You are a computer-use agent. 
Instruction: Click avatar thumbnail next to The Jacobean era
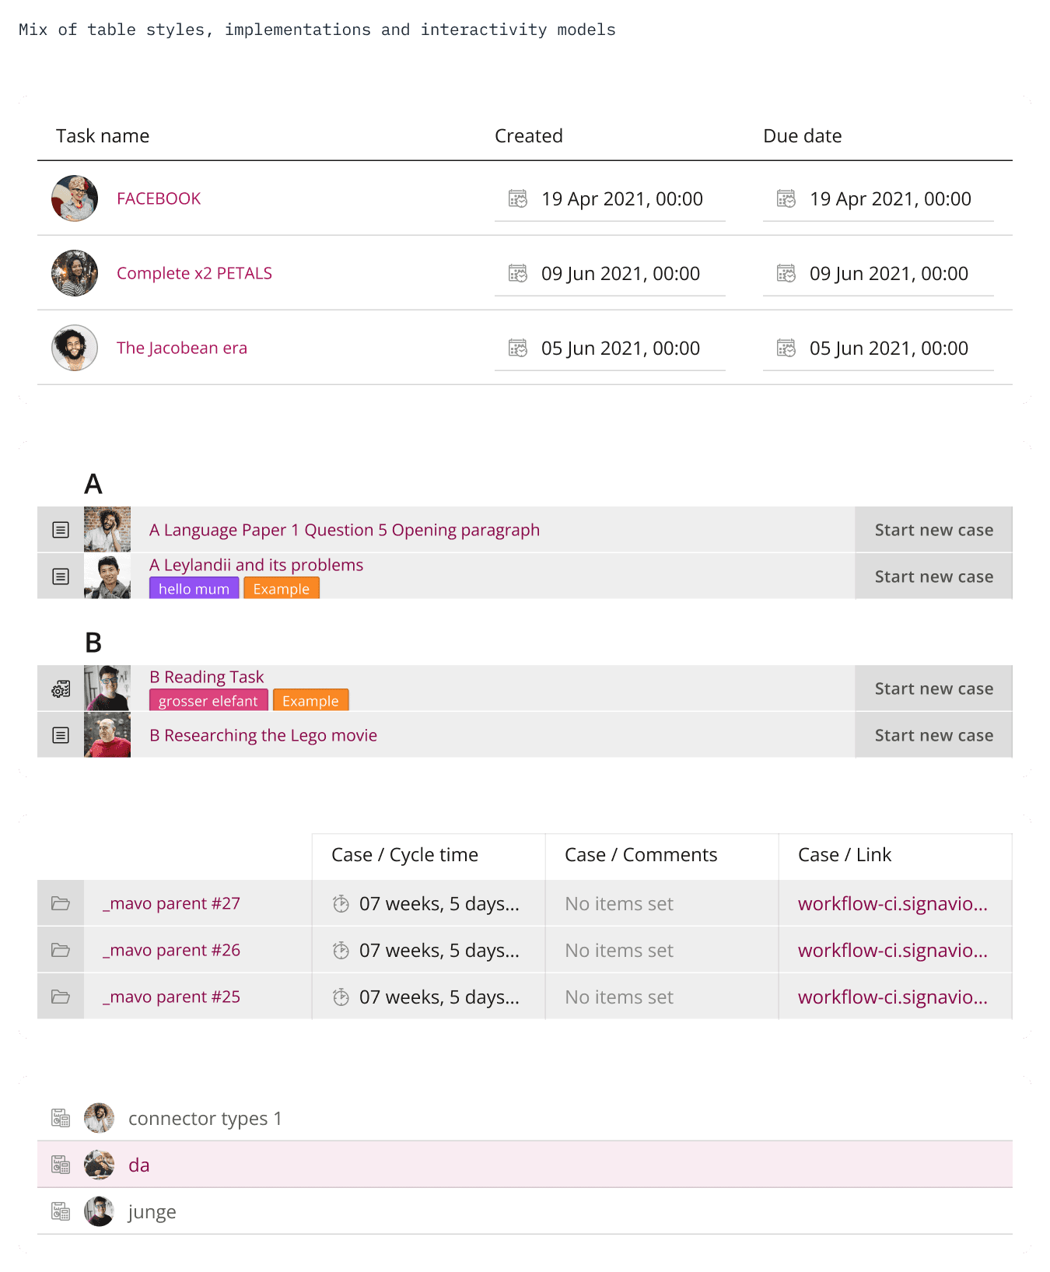point(75,348)
